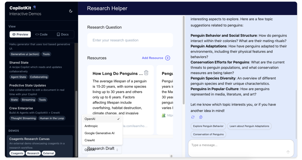This screenshot has width=302, height=160.
Task: Click Conservation of Penguins suggestion
Action: click(208, 134)
